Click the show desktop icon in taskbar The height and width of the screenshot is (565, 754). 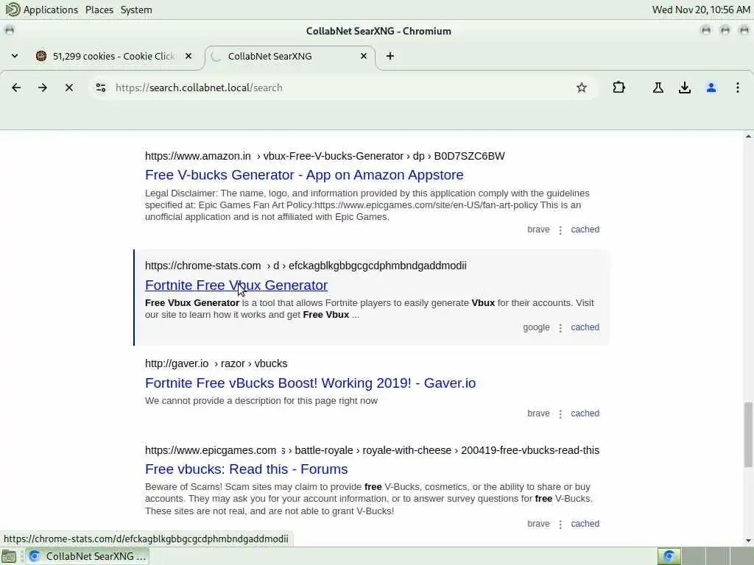[x=9, y=556]
